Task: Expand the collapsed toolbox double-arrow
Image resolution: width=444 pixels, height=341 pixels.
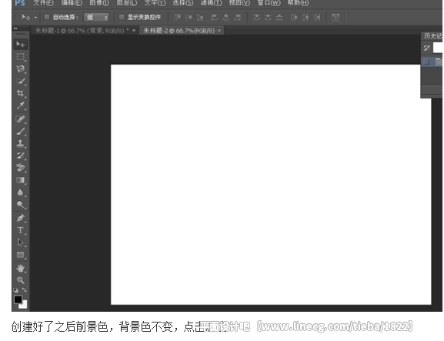Action: pyautogui.click(x=15, y=28)
